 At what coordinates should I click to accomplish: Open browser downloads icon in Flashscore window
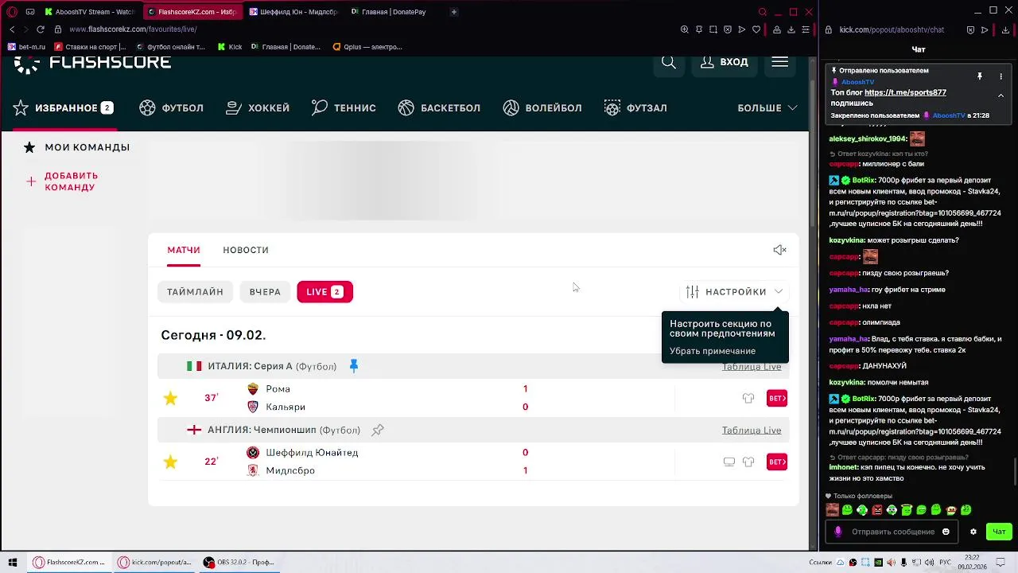tap(791, 29)
